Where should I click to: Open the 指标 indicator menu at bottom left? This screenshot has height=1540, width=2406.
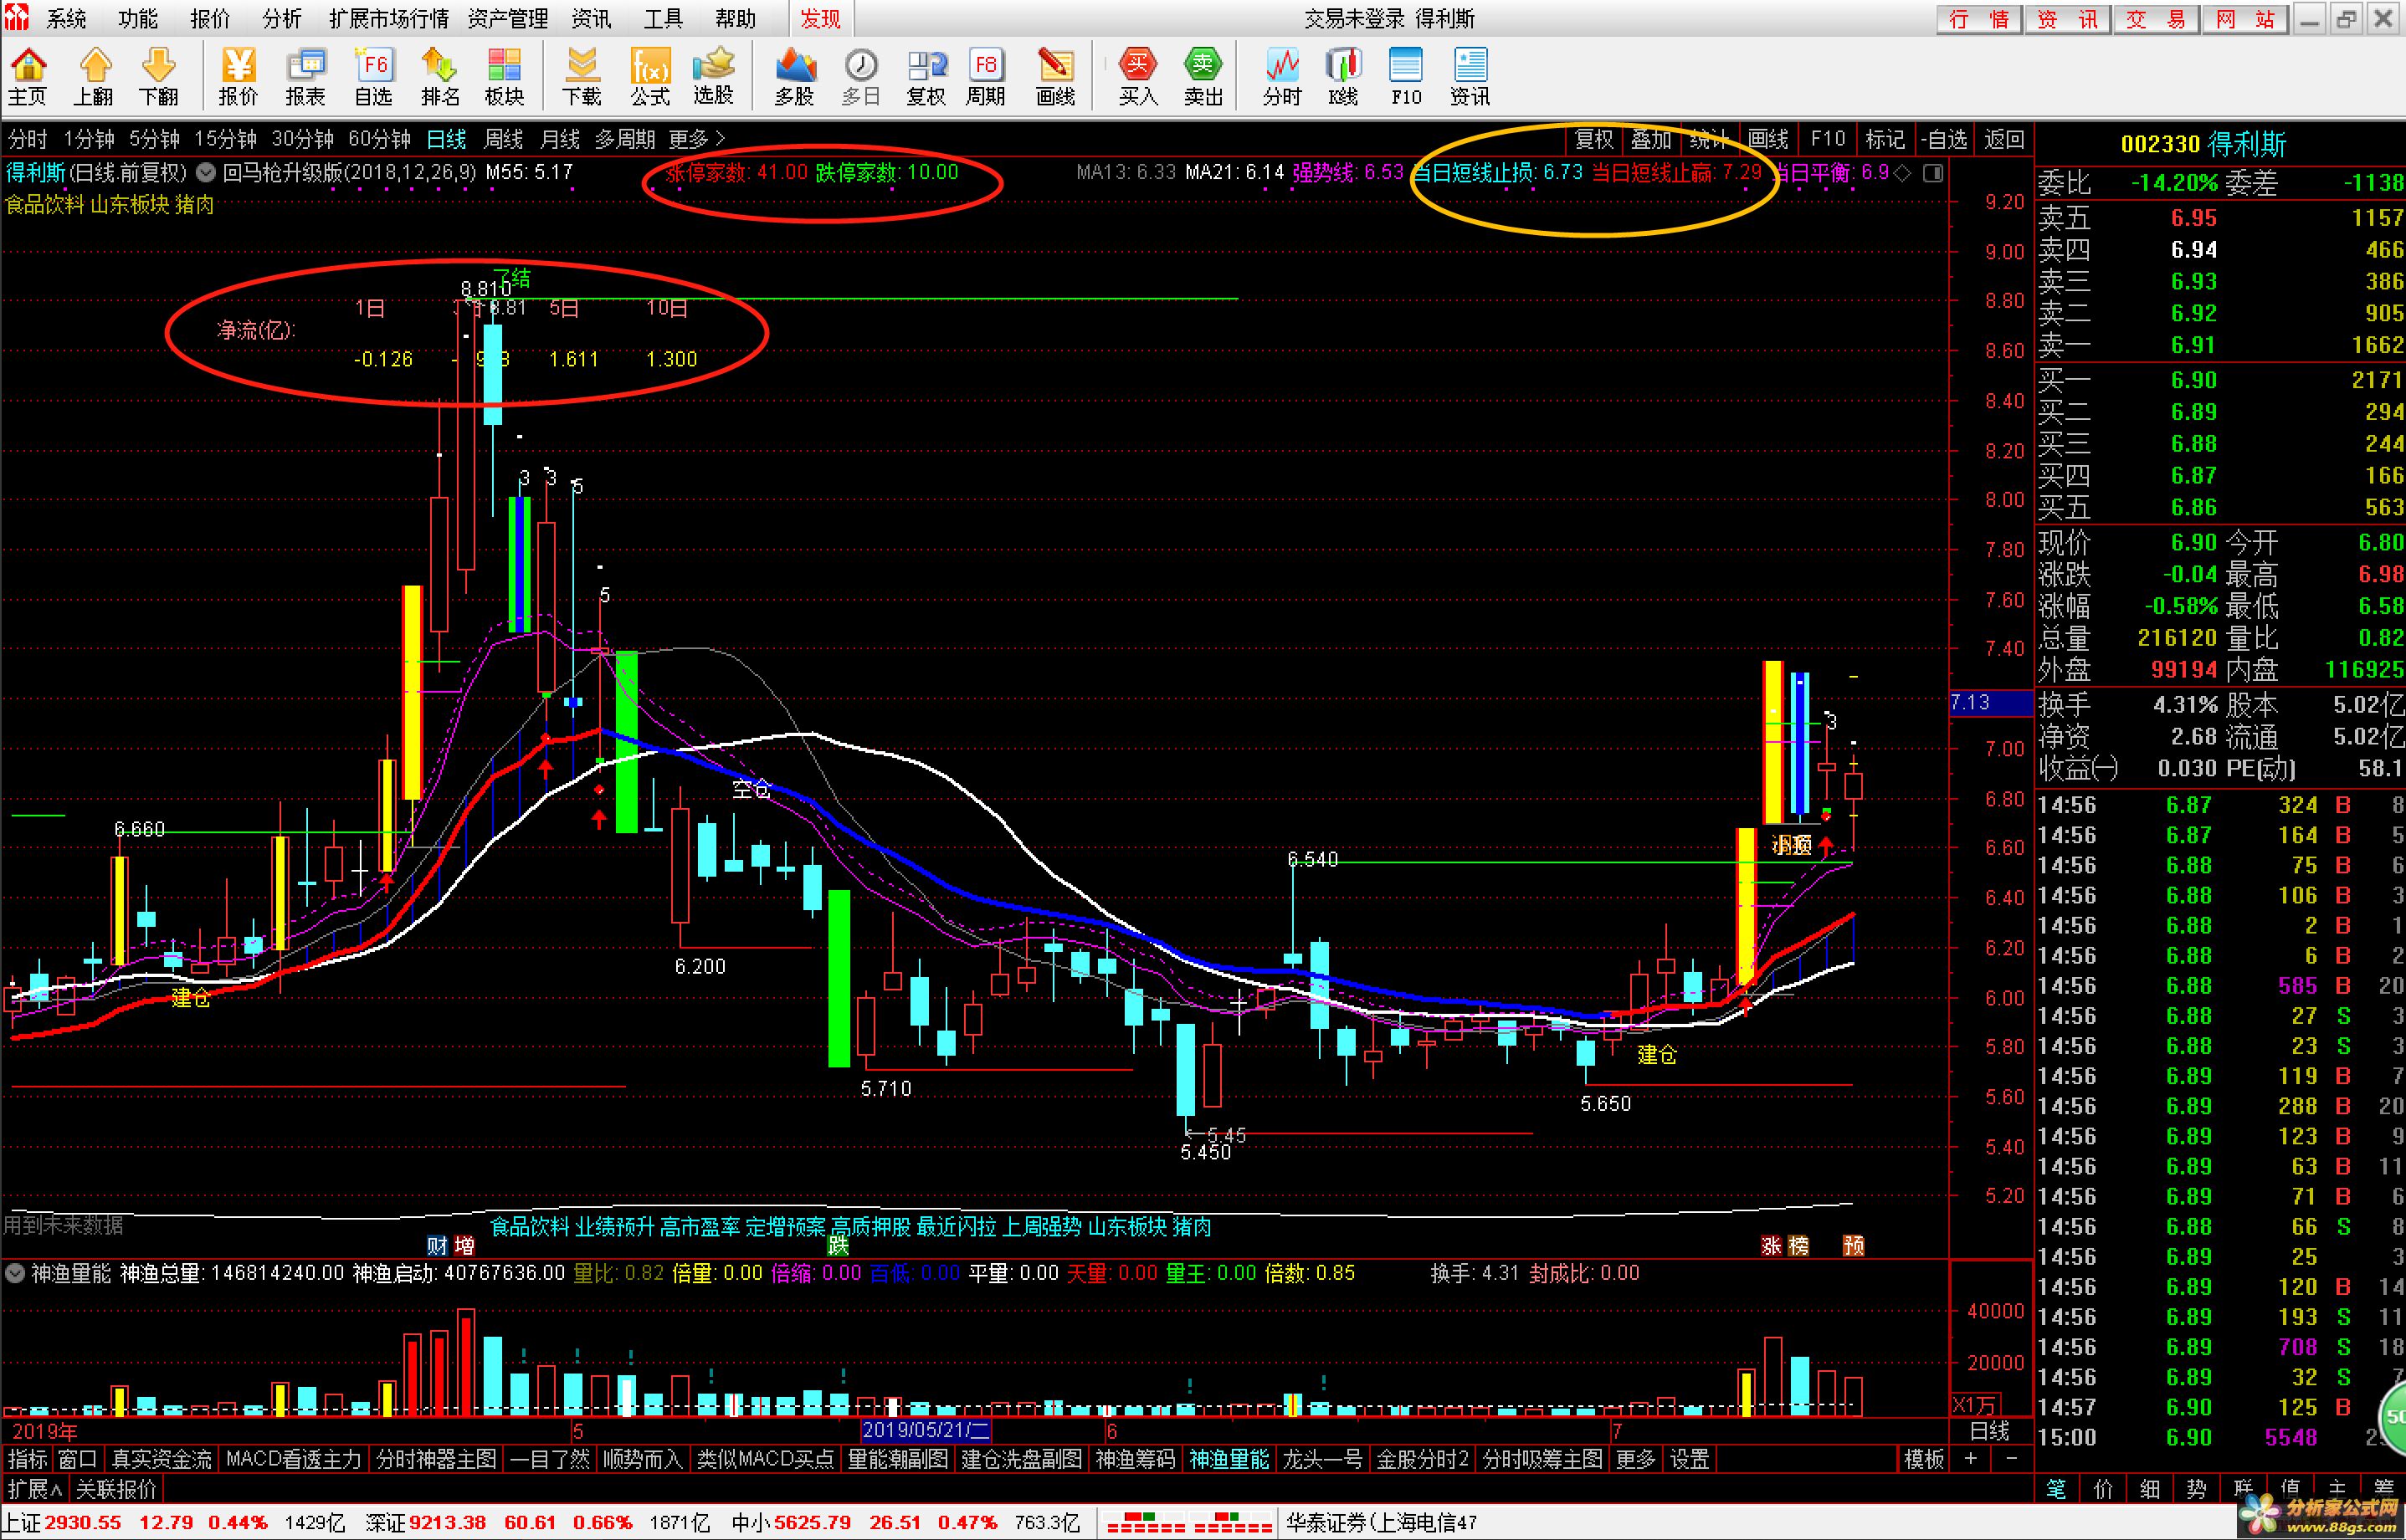pos(27,1459)
